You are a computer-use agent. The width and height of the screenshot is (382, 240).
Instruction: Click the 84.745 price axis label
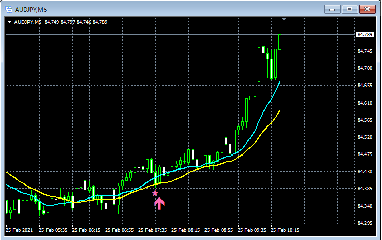365,51
